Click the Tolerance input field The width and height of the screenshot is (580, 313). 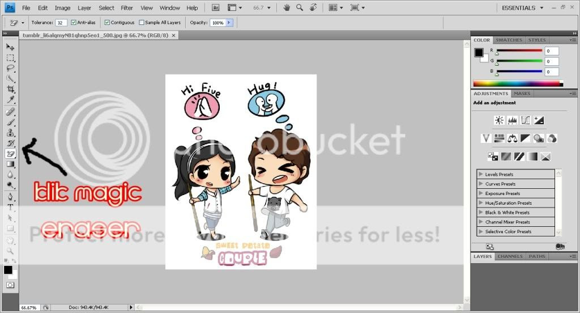tap(61, 23)
